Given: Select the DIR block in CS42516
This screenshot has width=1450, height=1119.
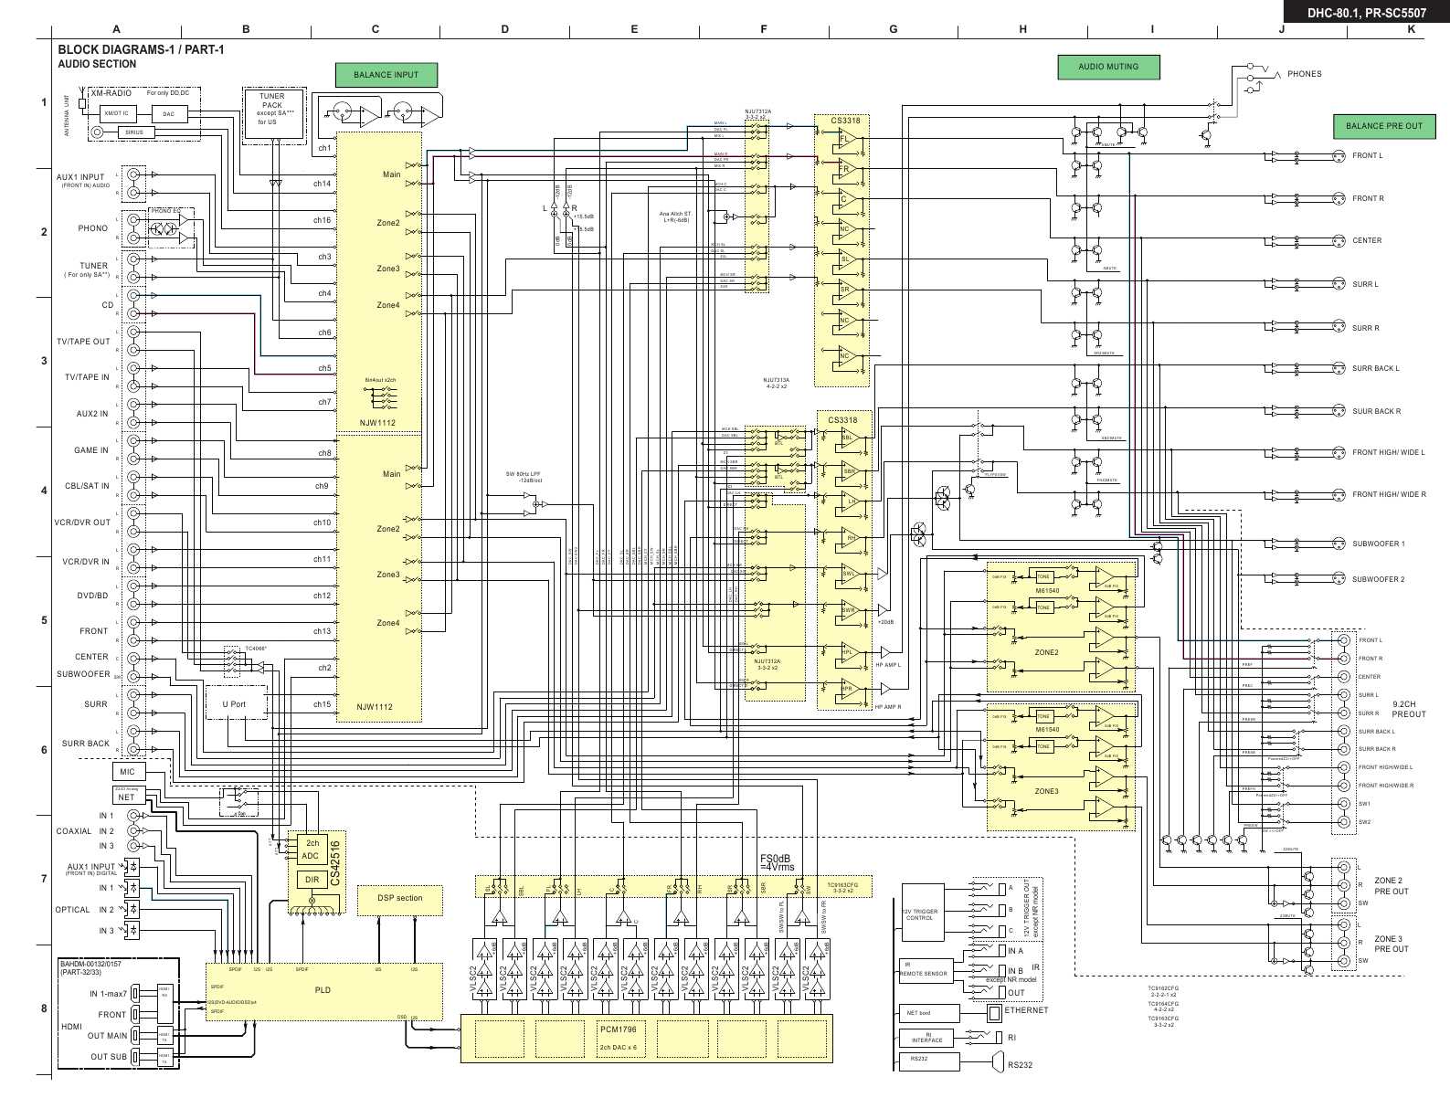Looking at the screenshot, I should coord(312,880).
